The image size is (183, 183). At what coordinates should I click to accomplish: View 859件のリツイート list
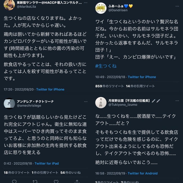(x=110, y=86)
